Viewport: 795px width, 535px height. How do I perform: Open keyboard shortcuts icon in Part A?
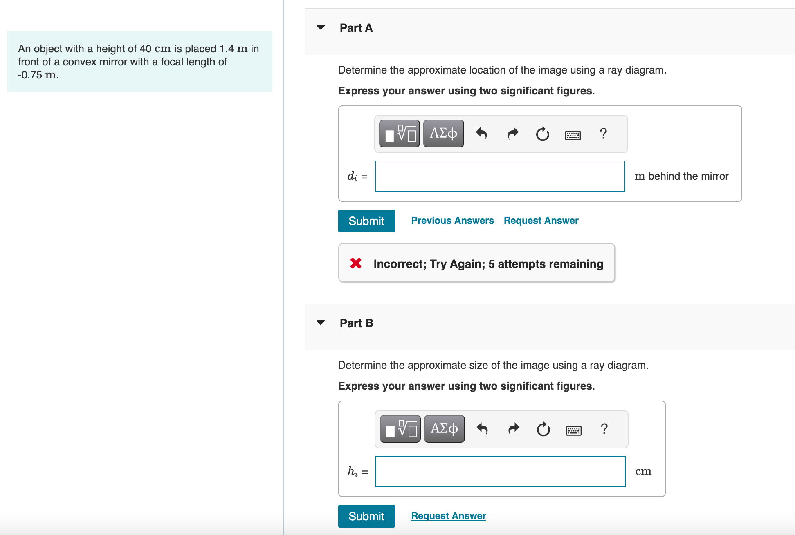click(x=573, y=135)
